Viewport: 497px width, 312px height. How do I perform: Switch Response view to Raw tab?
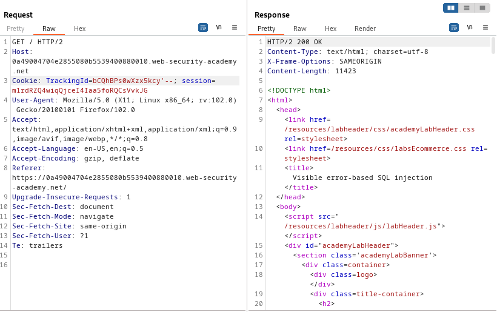[x=300, y=28]
